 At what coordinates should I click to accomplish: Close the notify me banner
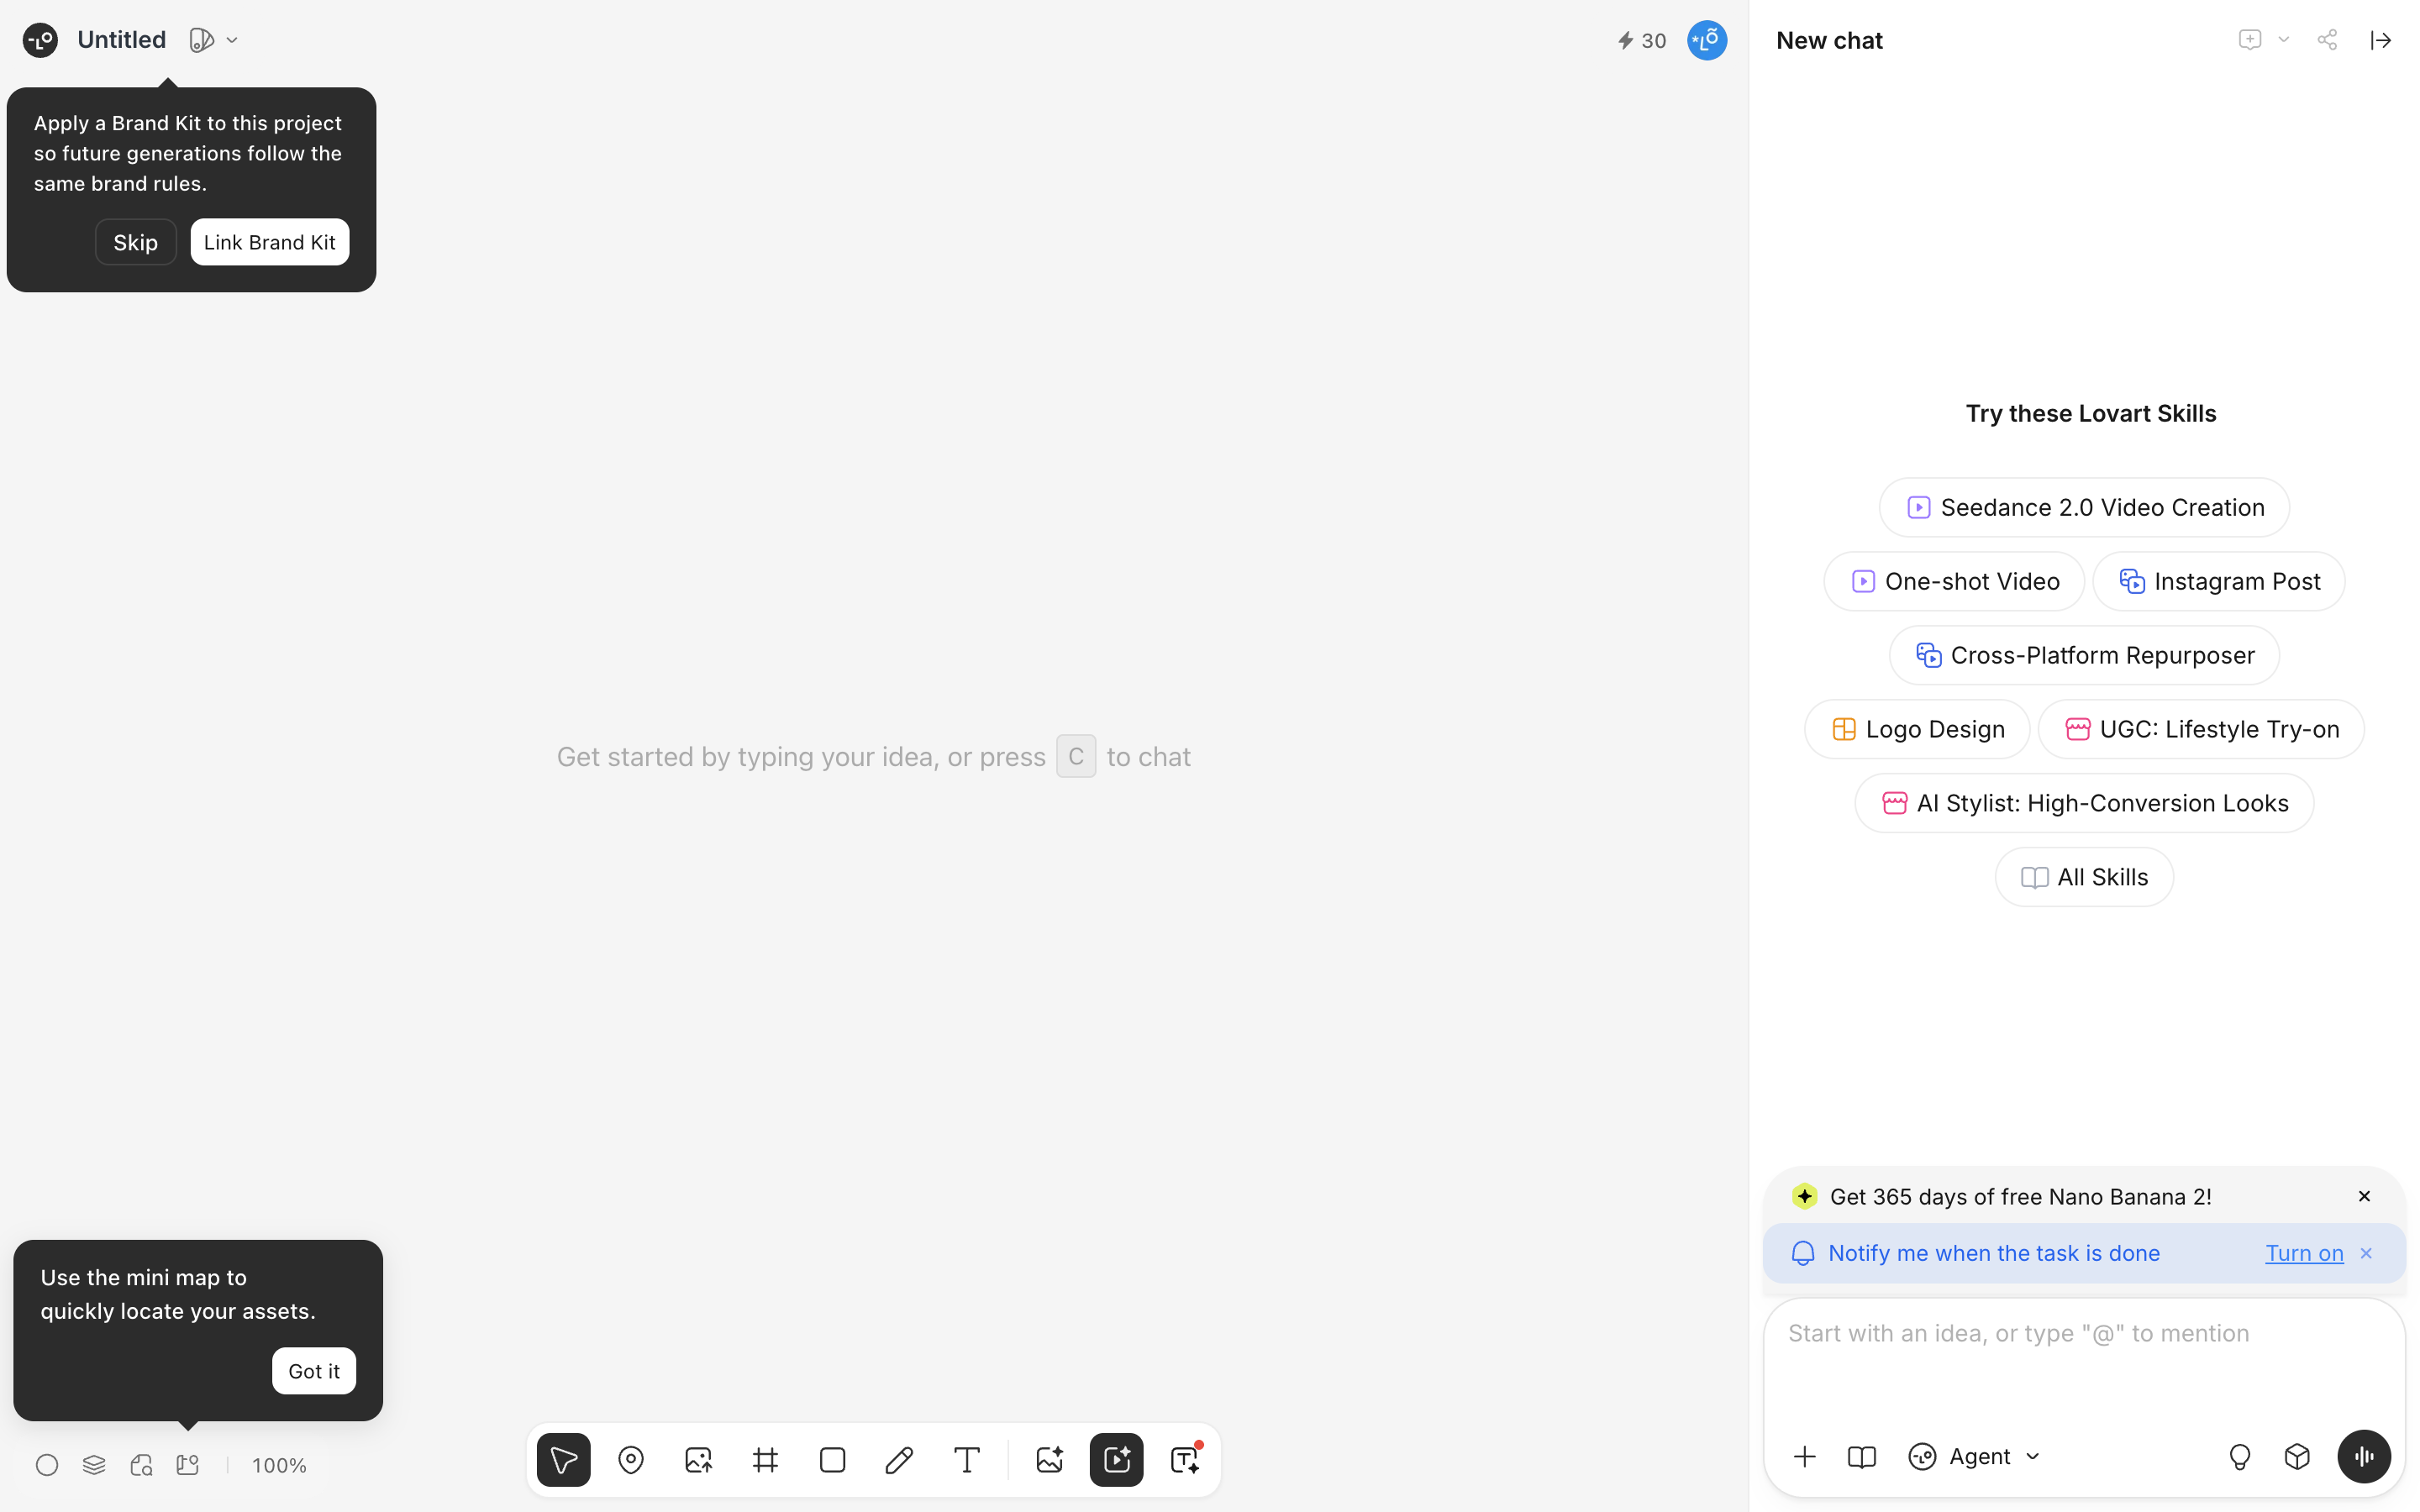click(2366, 1253)
